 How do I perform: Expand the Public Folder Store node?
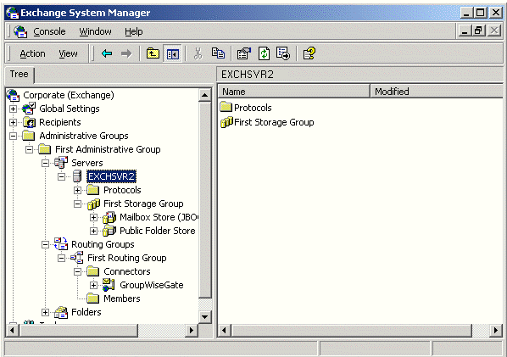click(94, 231)
